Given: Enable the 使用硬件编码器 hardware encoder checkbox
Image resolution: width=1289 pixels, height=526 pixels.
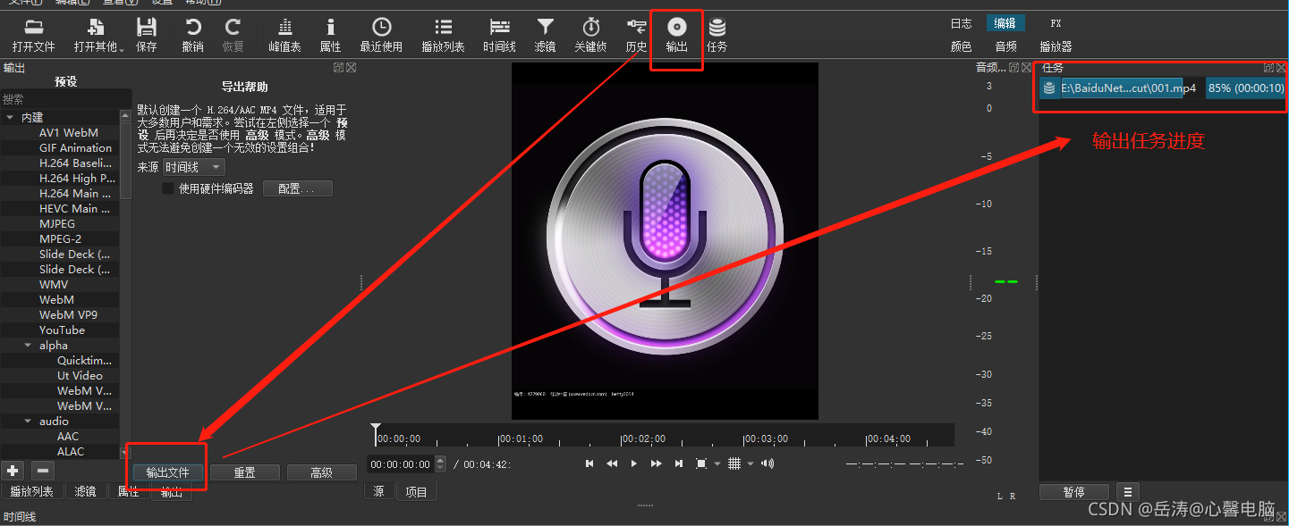Looking at the screenshot, I should [167, 188].
